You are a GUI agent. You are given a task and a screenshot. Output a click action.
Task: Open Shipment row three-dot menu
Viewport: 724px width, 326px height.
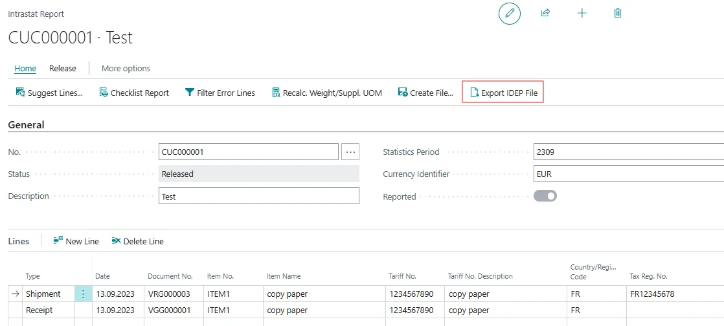coord(83,294)
